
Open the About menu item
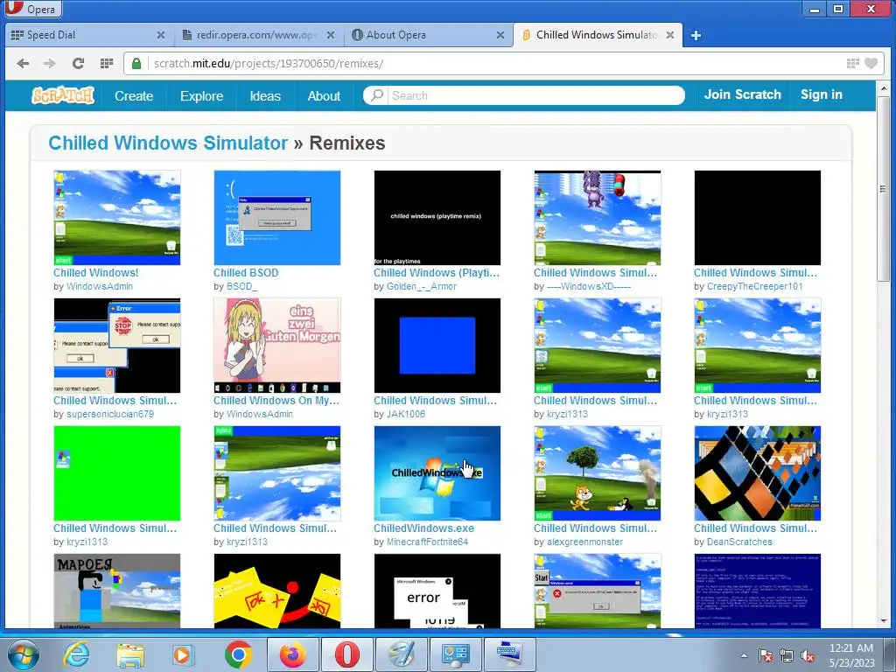pos(324,96)
